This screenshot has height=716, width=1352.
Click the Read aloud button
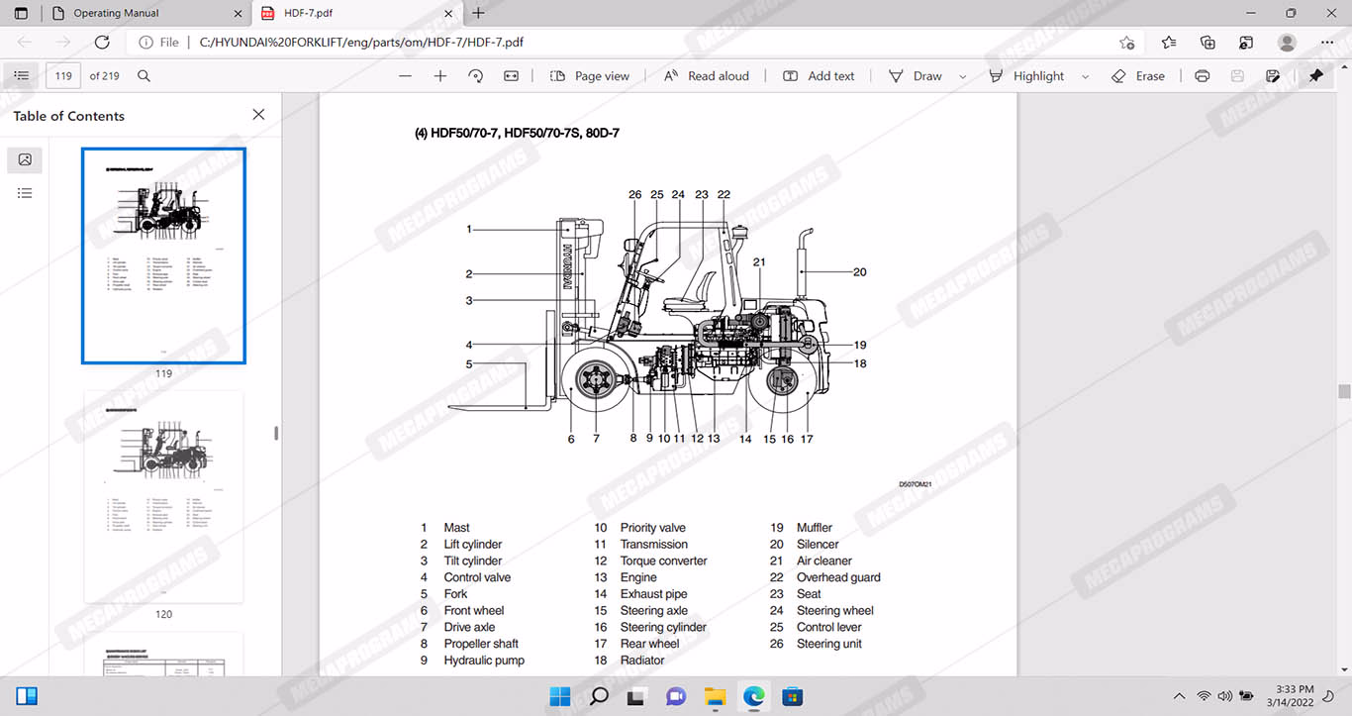706,76
